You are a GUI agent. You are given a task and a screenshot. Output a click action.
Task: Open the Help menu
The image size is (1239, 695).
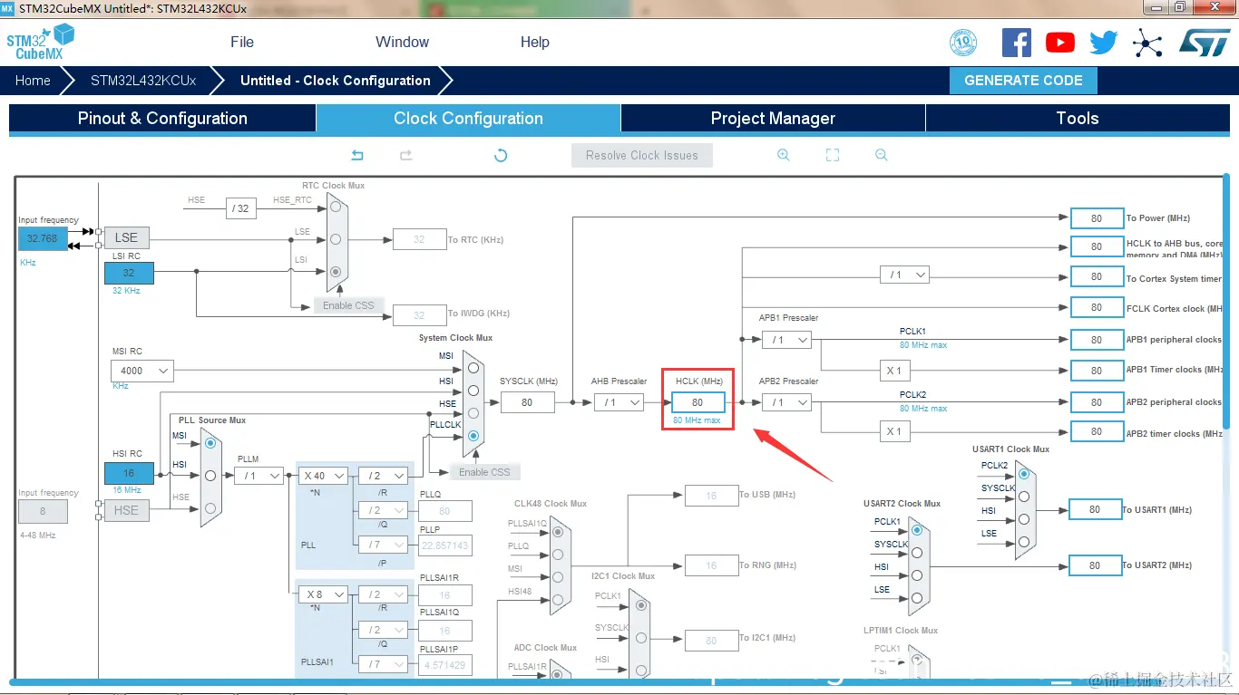[535, 42]
